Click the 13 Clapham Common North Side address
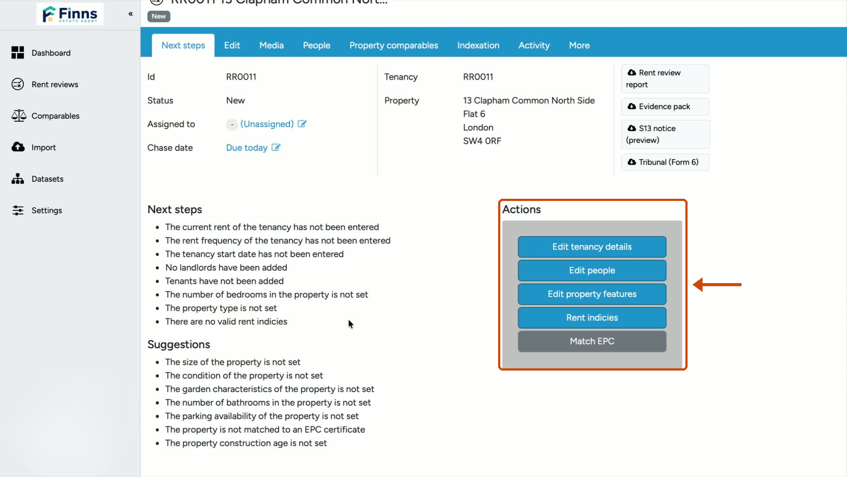847x477 pixels. pyautogui.click(x=529, y=100)
